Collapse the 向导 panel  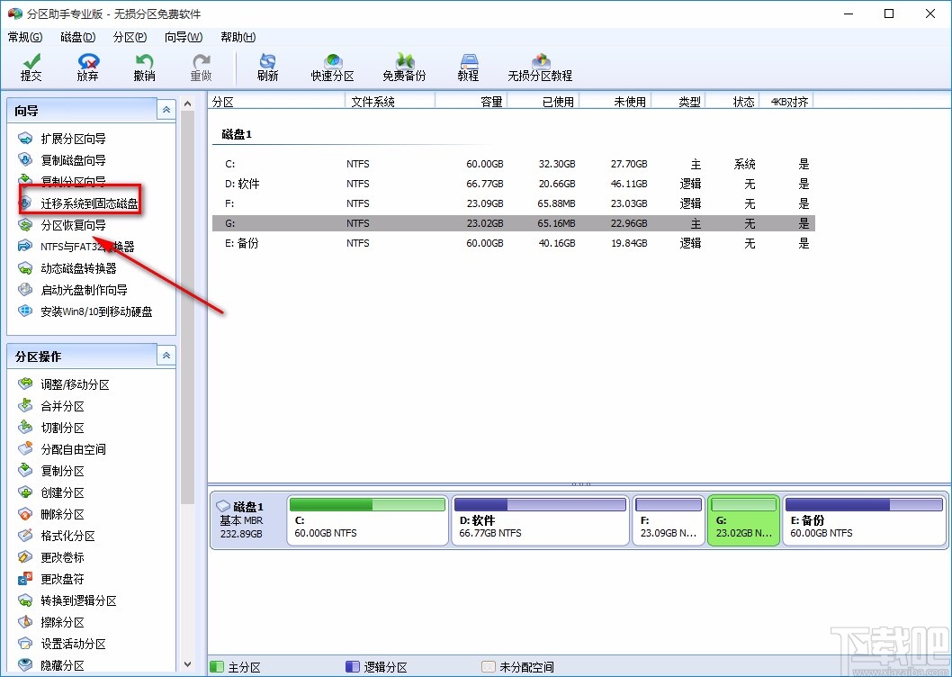[x=166, y=110]
